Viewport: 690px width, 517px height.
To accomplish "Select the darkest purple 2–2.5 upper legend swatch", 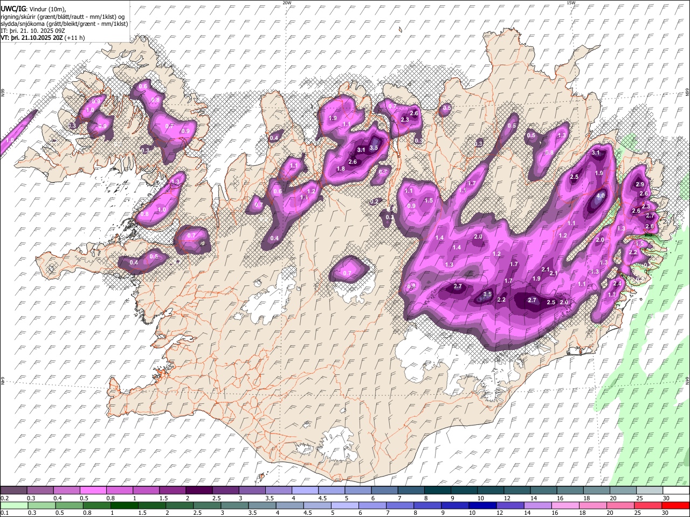I will point(198,490).
